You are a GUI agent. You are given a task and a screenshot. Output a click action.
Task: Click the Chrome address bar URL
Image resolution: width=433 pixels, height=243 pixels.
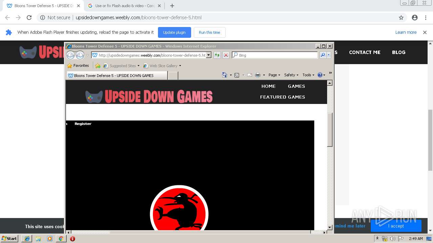point(138,18)
